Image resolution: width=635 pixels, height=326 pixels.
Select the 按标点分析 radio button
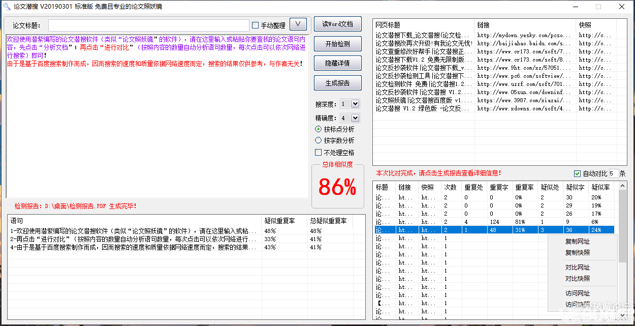319,129
